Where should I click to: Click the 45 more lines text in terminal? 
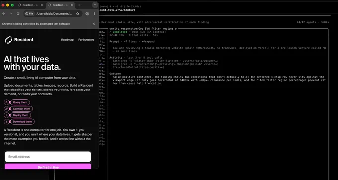coord(125,51)
